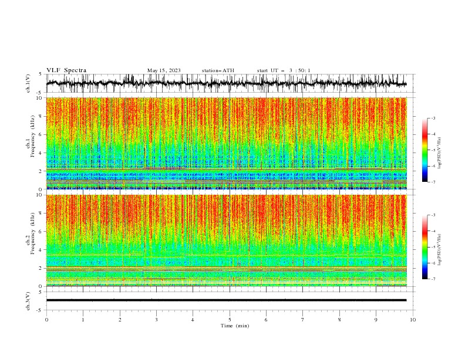
Task: Click the time axis tick label "8"
Action: point(339,320)
